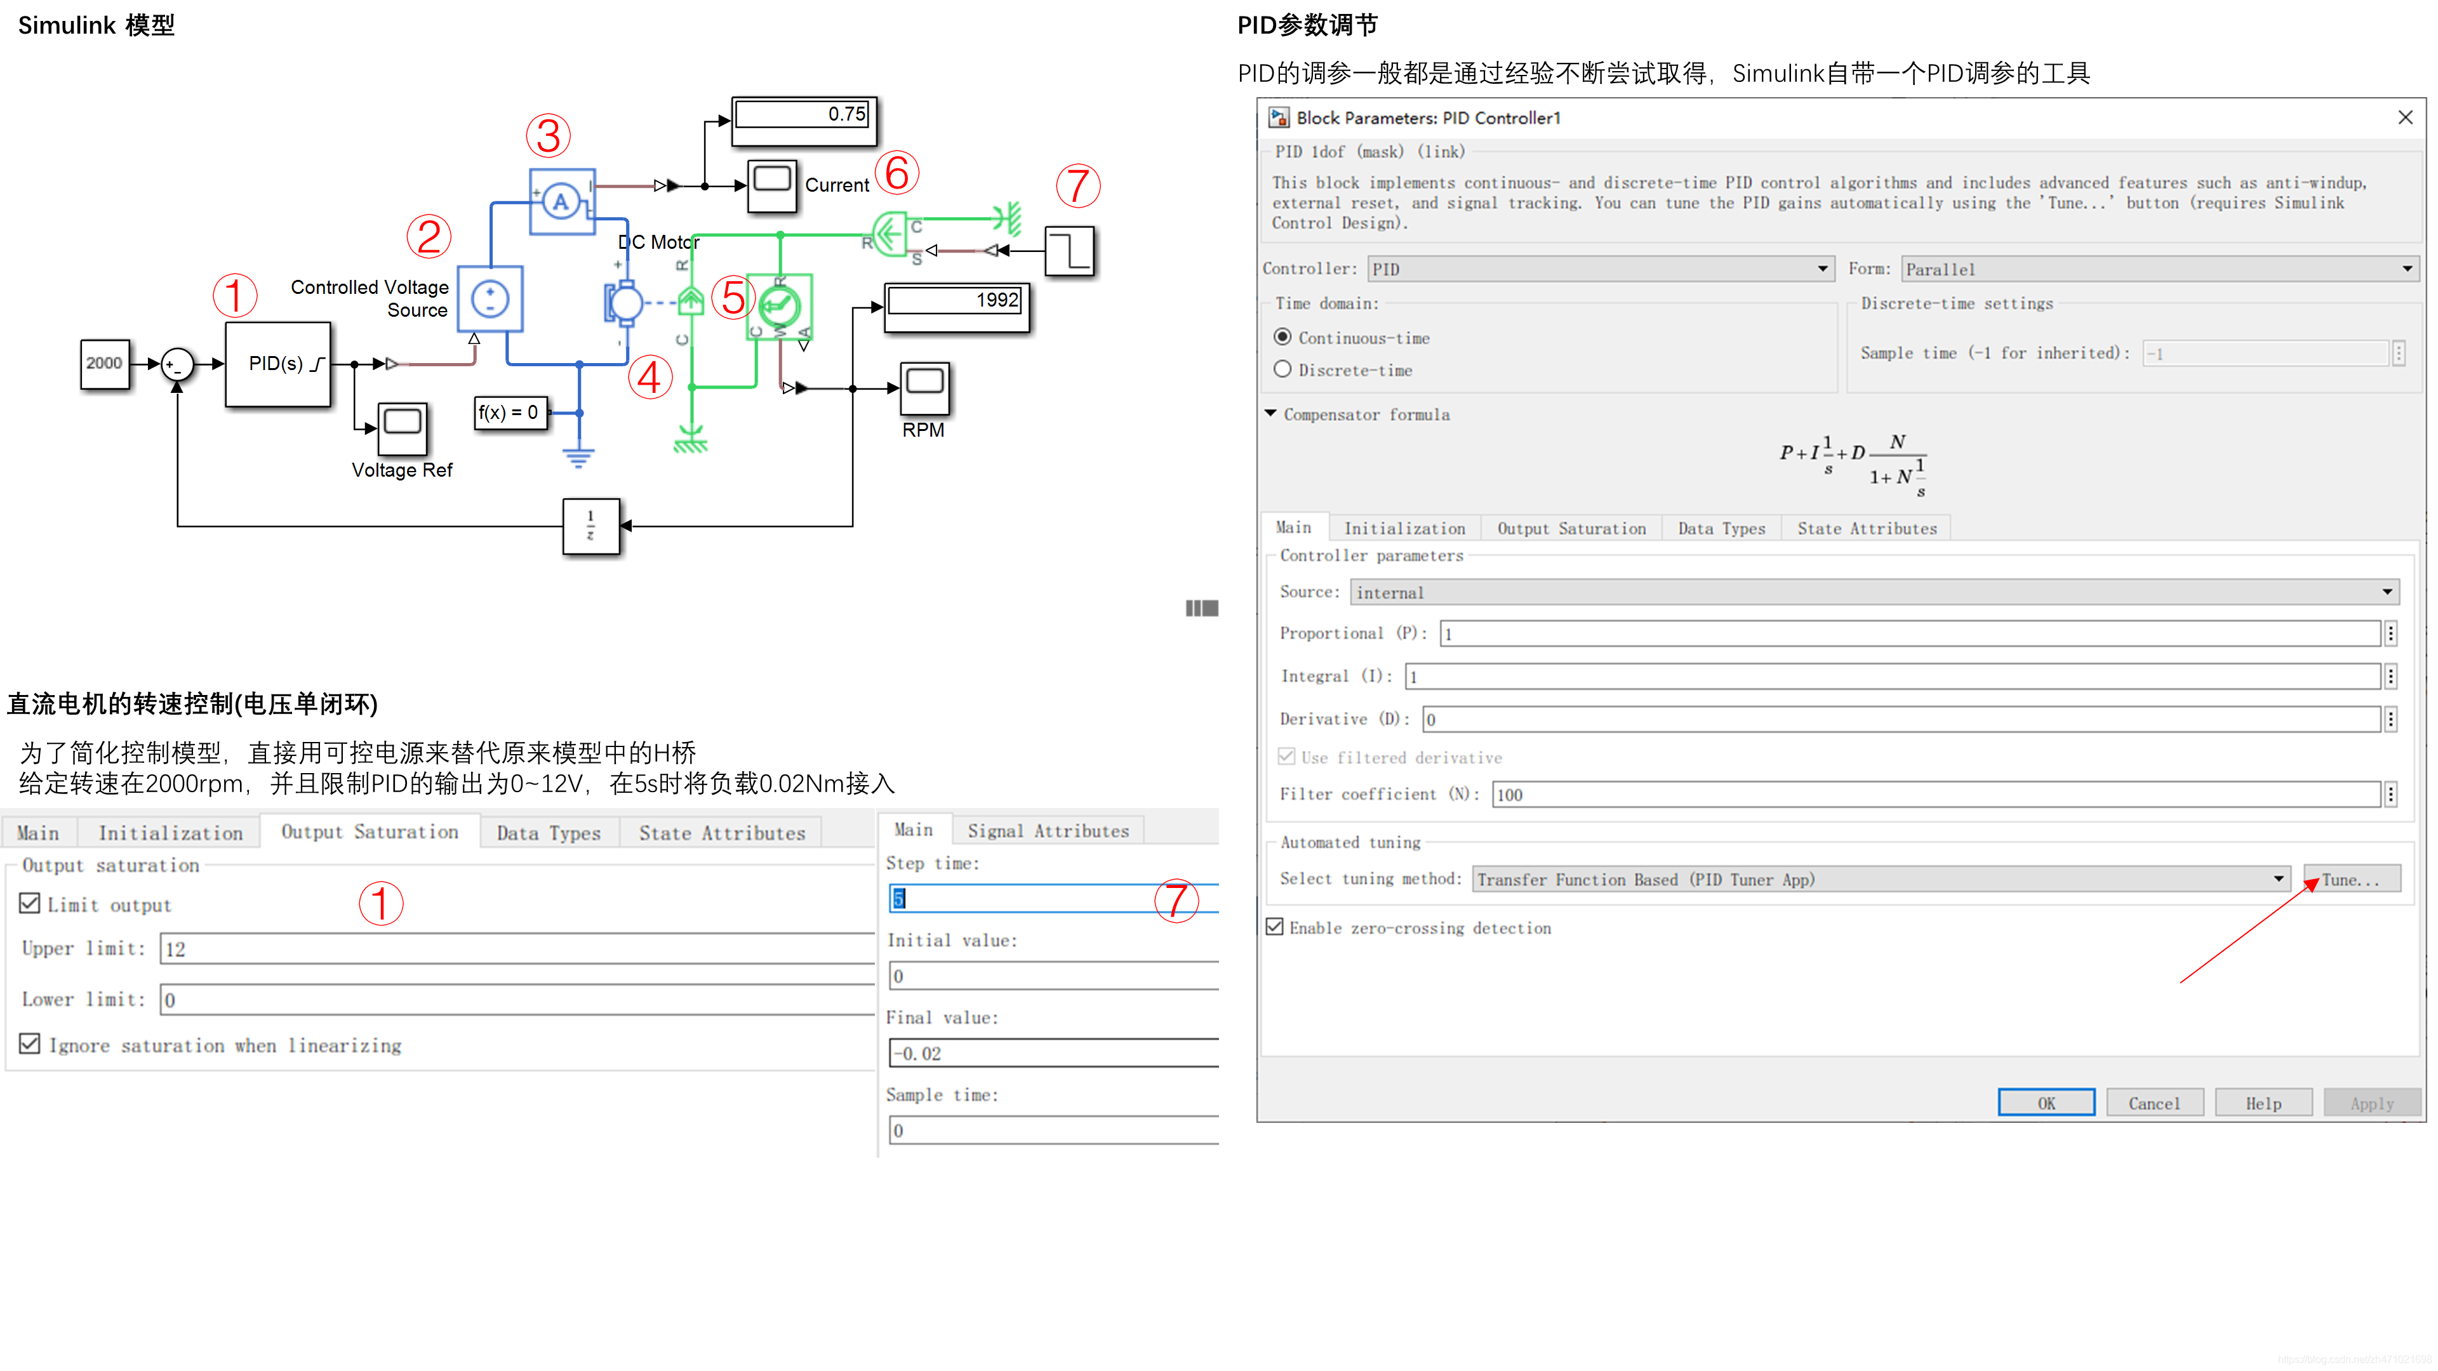Open the Signal Attributes tab
This screenshot has width=2438, height=1371.
1048,831
